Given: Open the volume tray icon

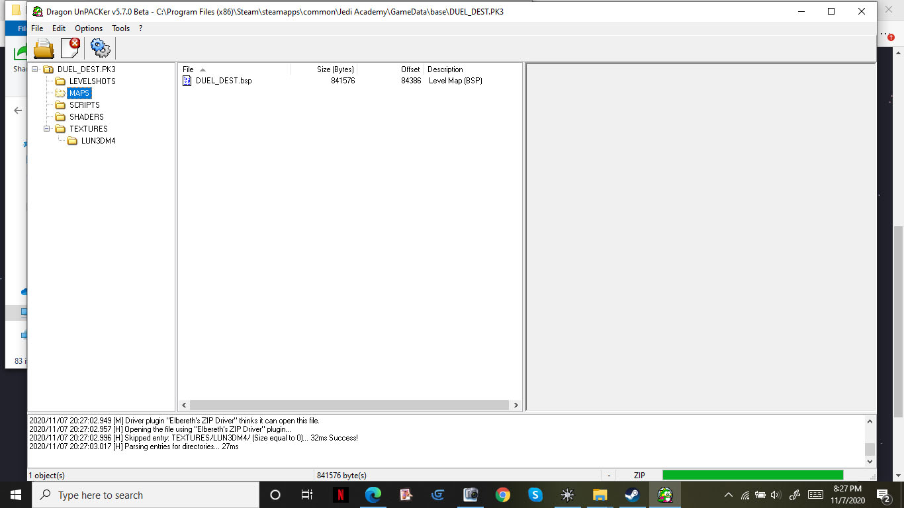Looking at the screenshot, I should point(776,495).
